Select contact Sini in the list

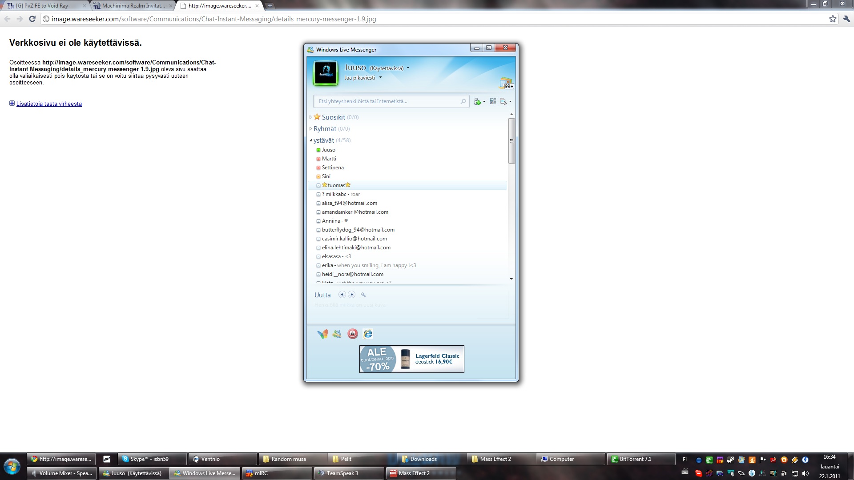(407, 176)
